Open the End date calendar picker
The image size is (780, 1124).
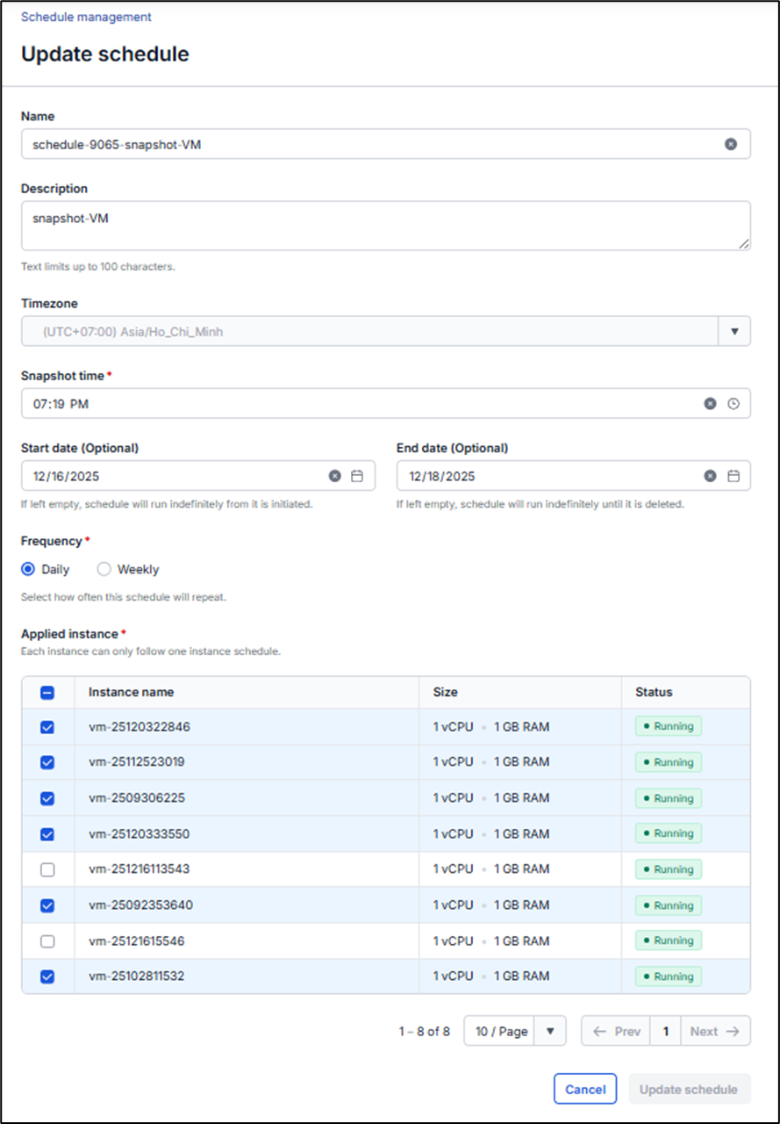tap(733, 476)
